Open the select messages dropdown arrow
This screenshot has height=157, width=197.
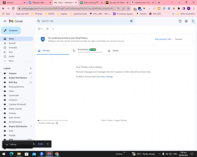[42, 29]
